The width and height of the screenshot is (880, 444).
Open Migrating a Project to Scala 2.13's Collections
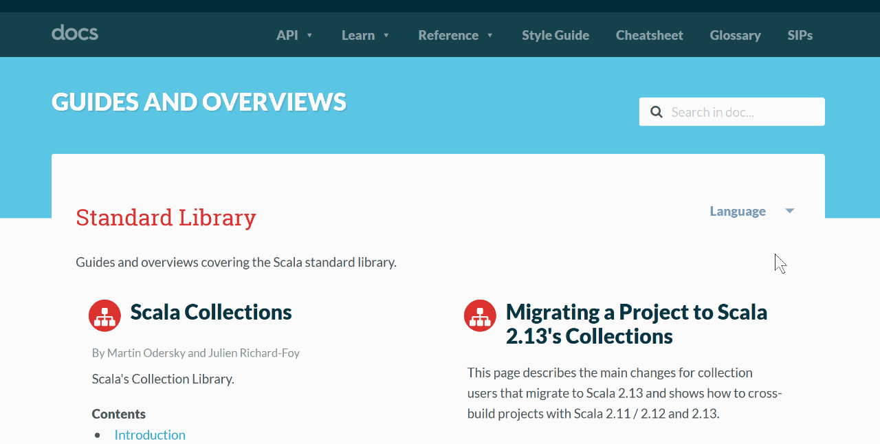pos(637,324)
